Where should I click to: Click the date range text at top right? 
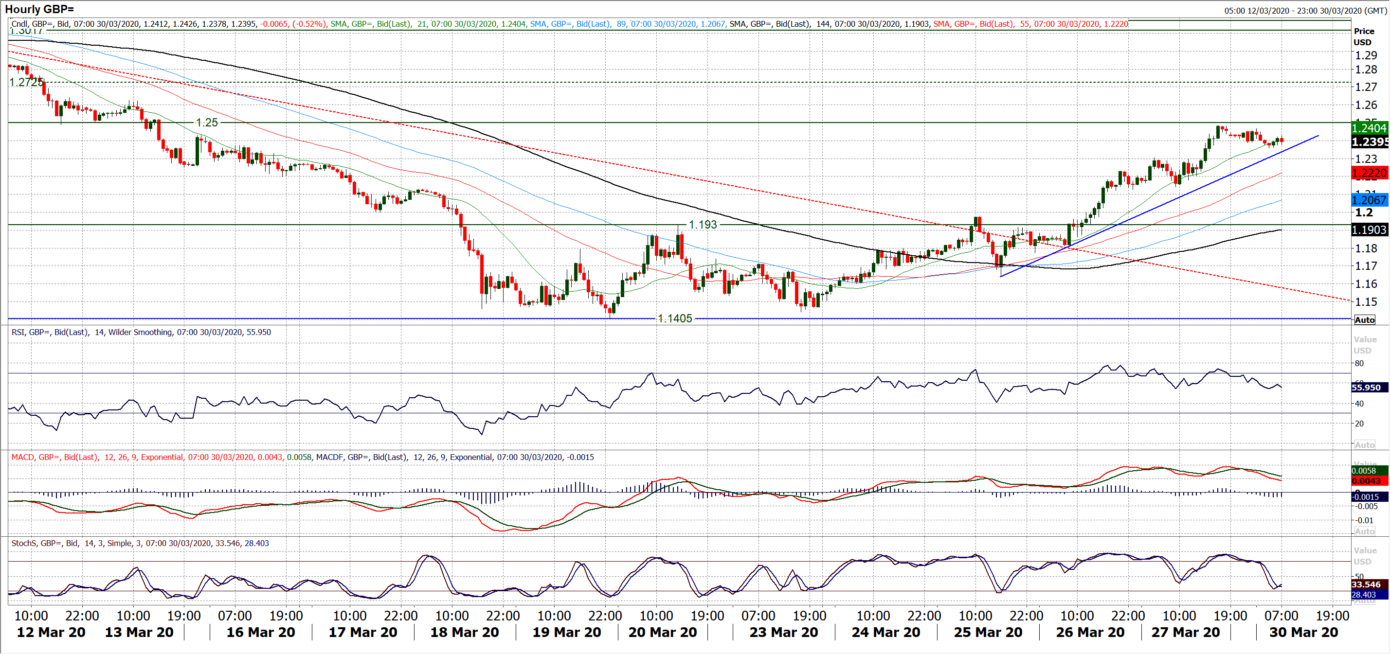point(1306,10)
